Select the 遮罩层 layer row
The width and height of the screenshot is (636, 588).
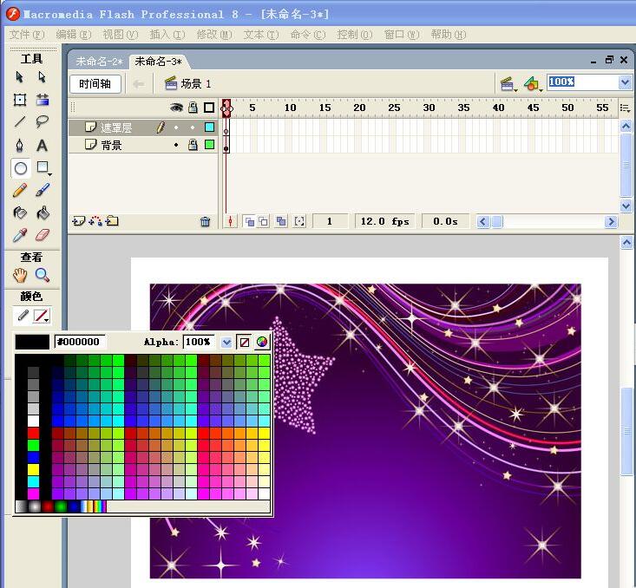(x=143, y=127)
